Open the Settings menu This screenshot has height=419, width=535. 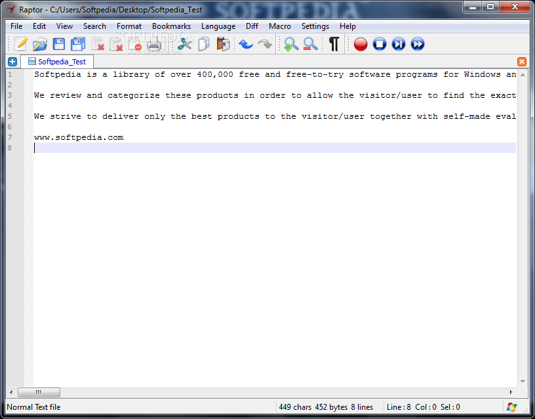click(315, 26)
